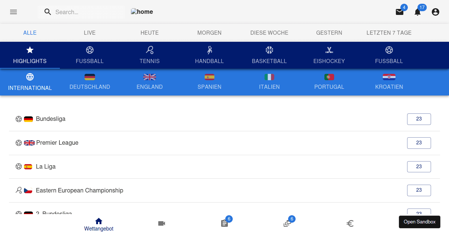The width and height of the screenshot is (449, 235).
Task: Open the notifications bell with 17 alerts
Action: (x=418, y=12)
